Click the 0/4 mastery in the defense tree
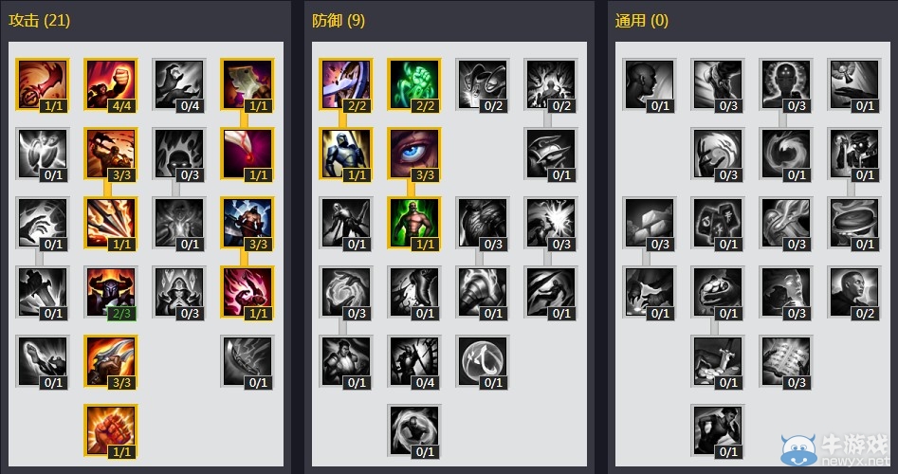 click(414, 361)
